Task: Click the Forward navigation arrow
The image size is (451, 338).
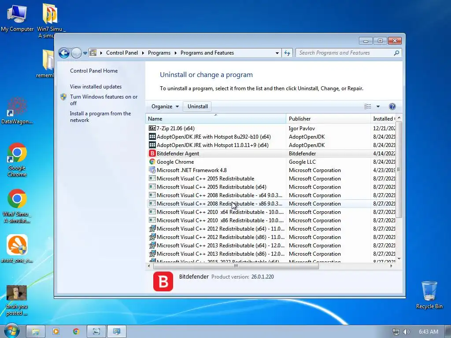Action: coord(76,53)
